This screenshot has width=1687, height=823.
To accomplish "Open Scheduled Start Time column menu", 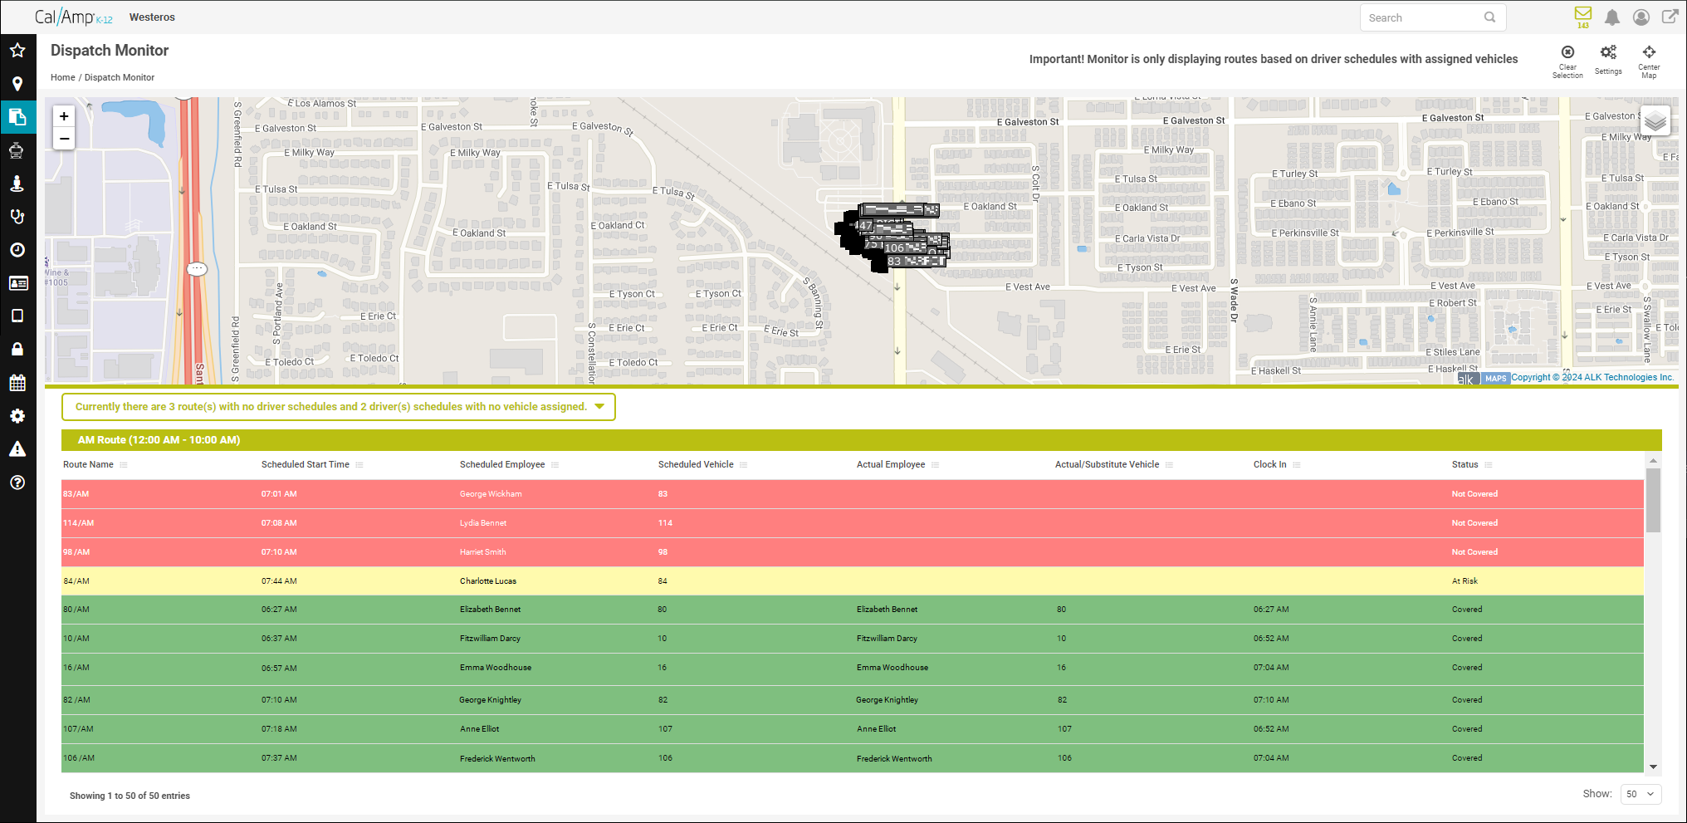I will [x=359, y=465].
